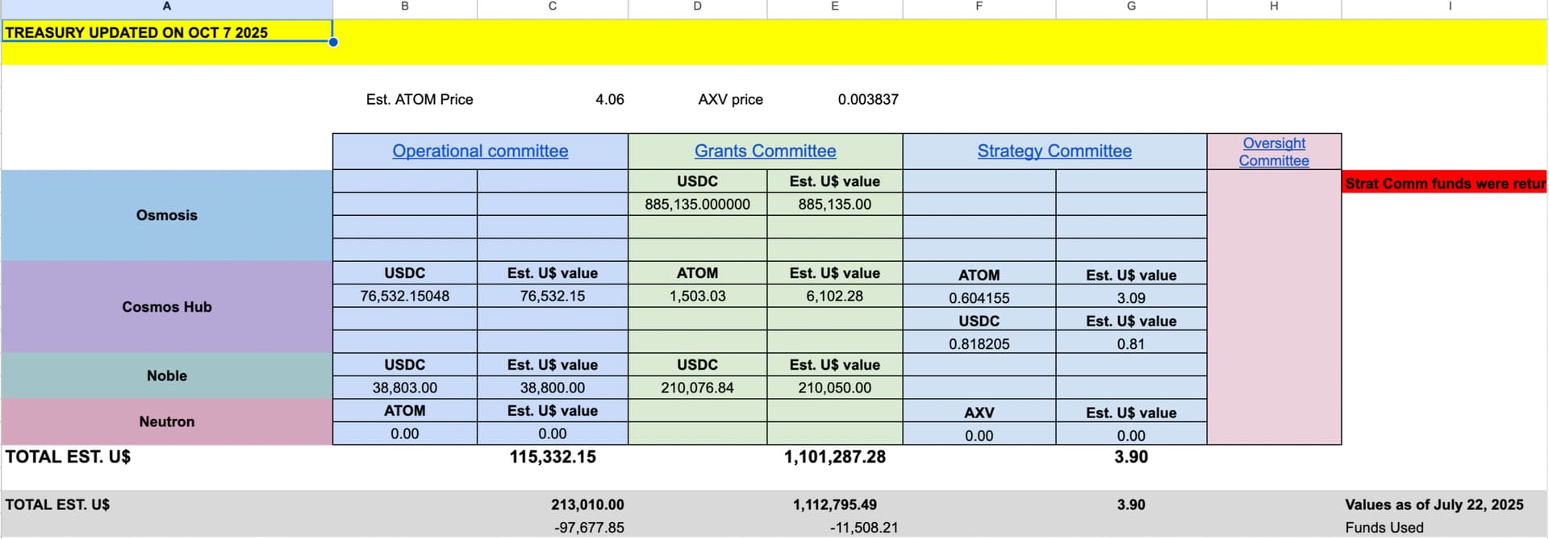Open the Grants Committee link
The height and width of the screenshot is (539, 1549).
point(765,151)
